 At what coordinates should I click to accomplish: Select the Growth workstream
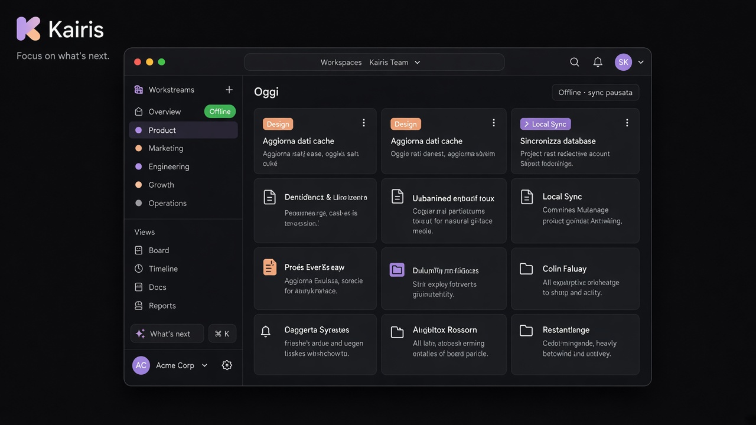tap(183, 185)
